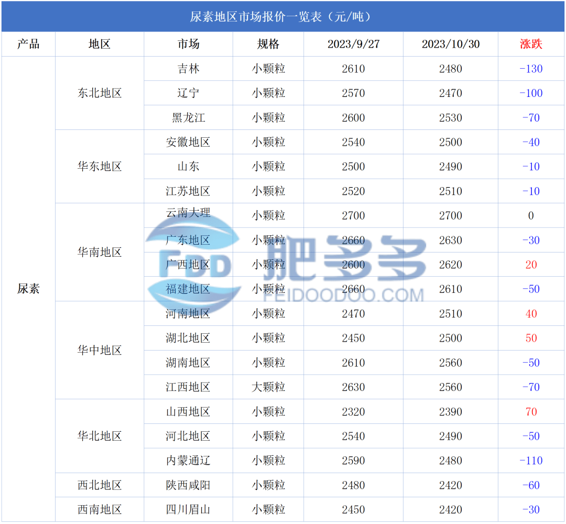The width and height of the screenshot is (566, 524).
Task: Select the -110 change for 内蒙通辽
Action: pyautogui.click(x=531, y=461)
